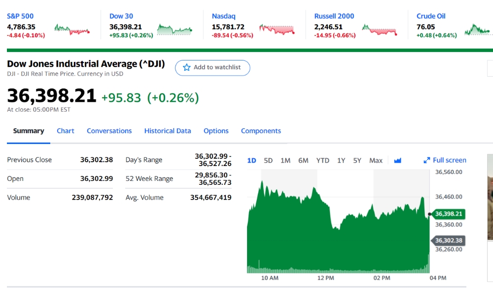Open the chart type icon
The height and width of the screenshot is (288, 493).
click(x=398, y=160)
